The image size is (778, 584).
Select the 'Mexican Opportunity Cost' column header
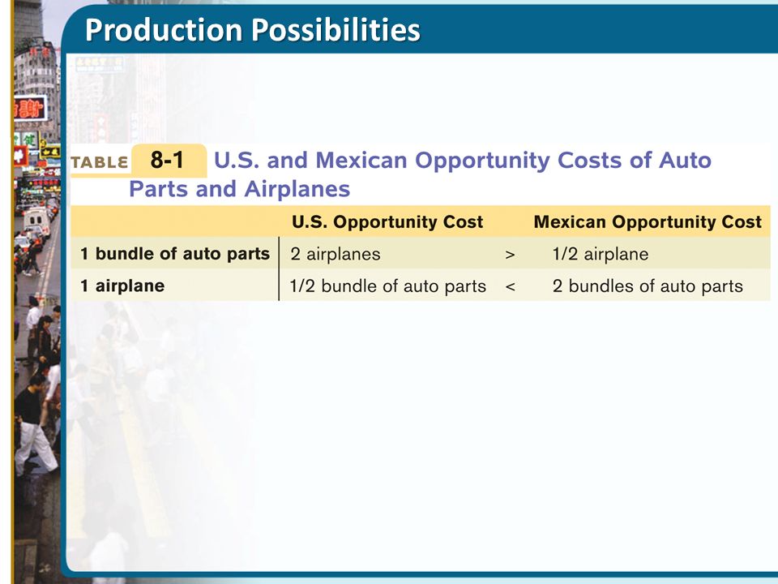648,221
